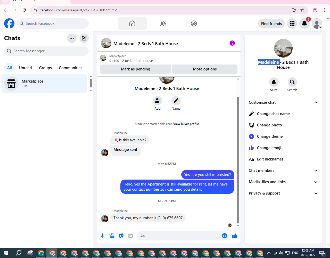Image resolution: width=330 pixels, height=258 pixels.
Task: Click More options button
Action: [x=205, y=69]
